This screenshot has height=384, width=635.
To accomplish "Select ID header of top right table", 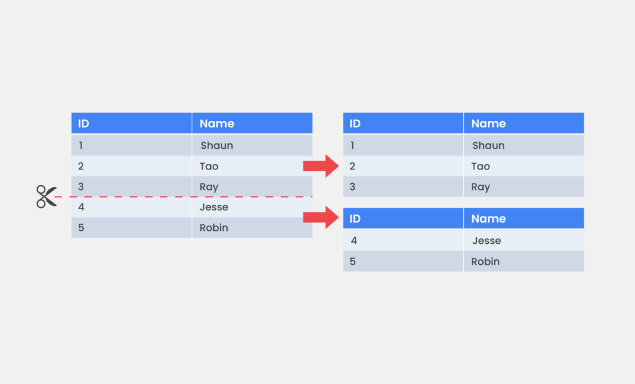I will [403, 123].
